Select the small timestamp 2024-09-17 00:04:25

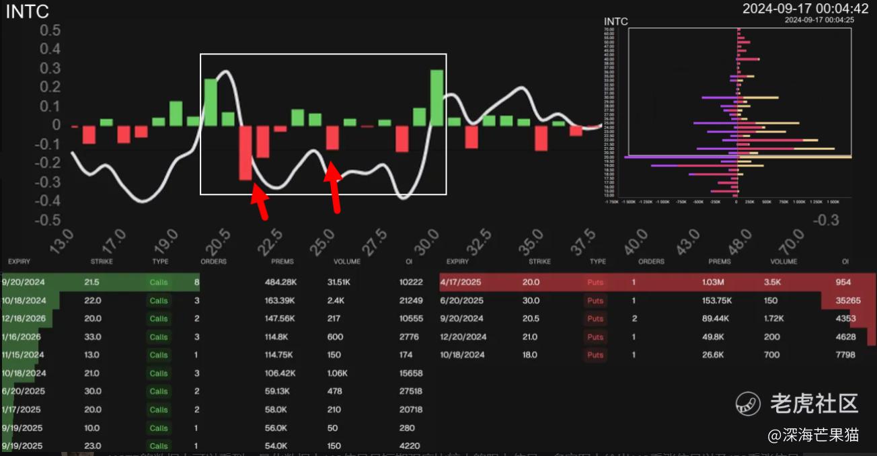pos(819,20)
